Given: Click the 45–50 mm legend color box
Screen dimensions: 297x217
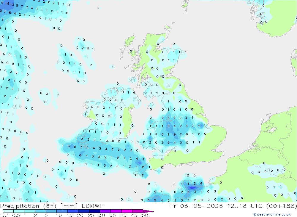Looking at the screenshot, I should 138,211.
